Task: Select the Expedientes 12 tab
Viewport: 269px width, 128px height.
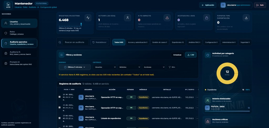Action: tap(178, 42)
